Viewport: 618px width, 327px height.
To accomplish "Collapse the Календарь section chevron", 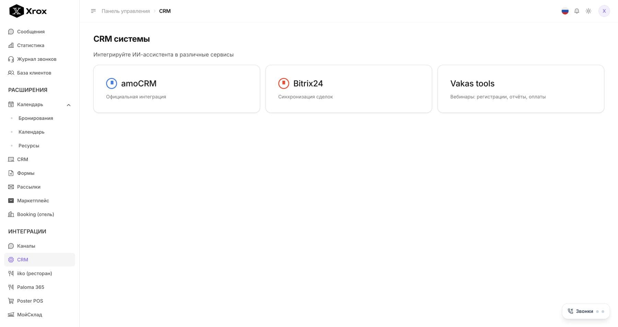I will coord(69,105).
